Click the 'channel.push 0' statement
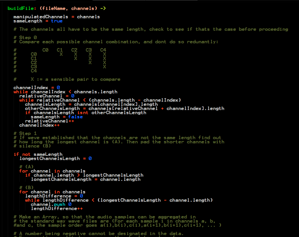Image resolution: width=299 pixels, height=237 pixels. pos(51,204)
